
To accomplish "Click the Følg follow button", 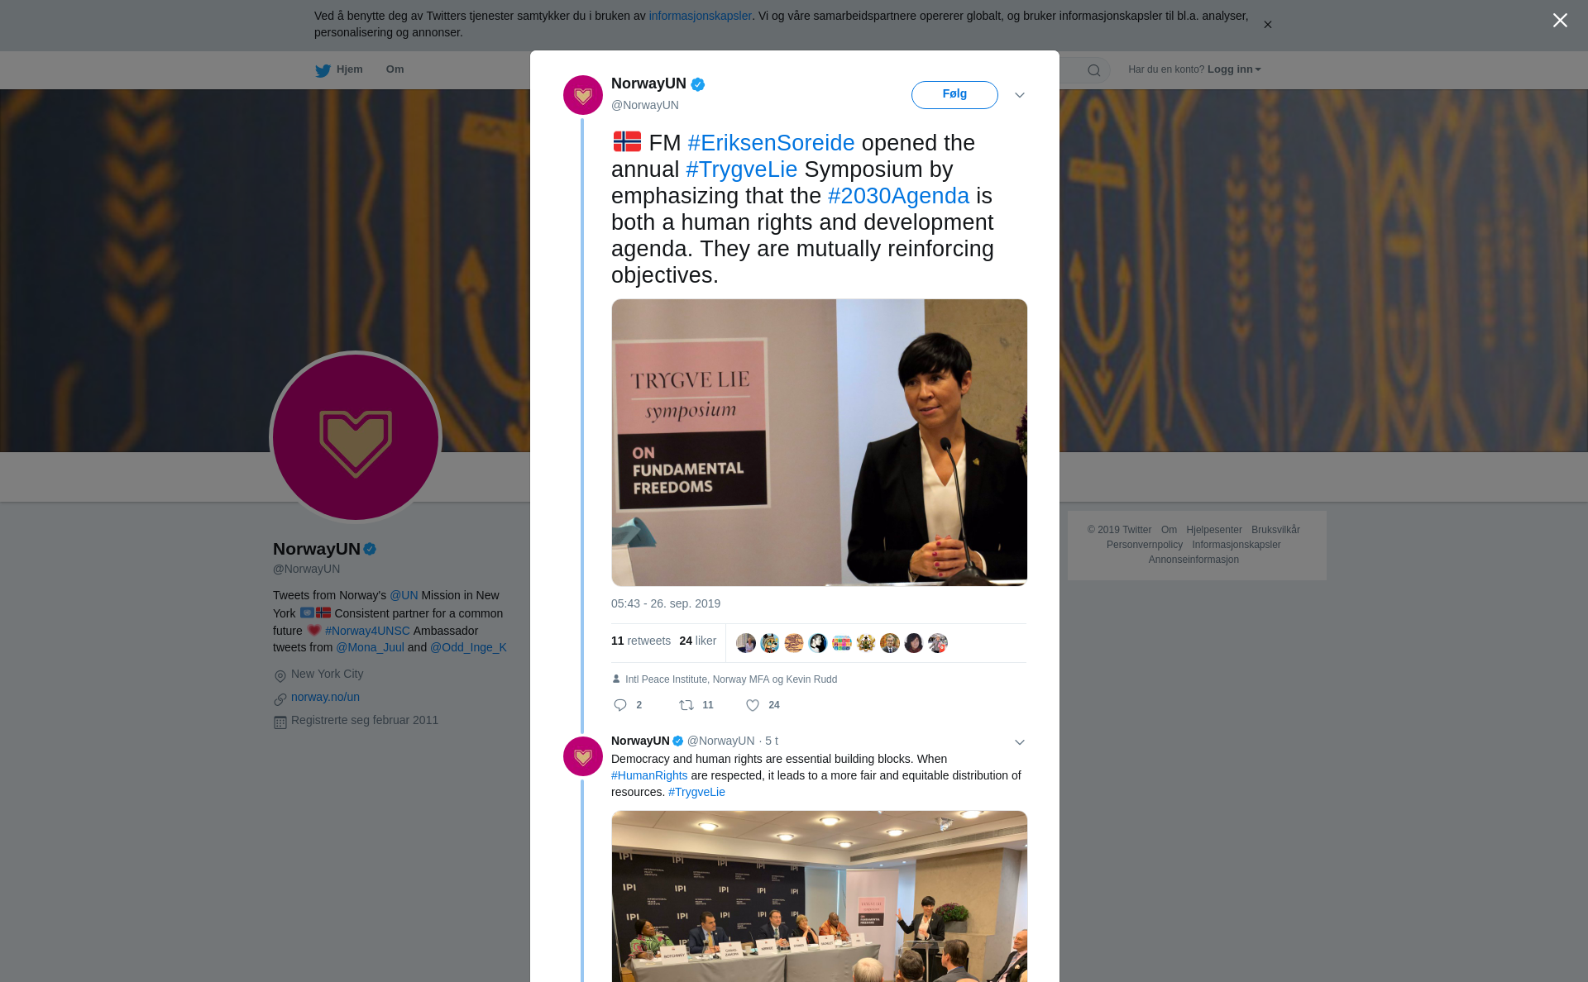I will 954,94.
